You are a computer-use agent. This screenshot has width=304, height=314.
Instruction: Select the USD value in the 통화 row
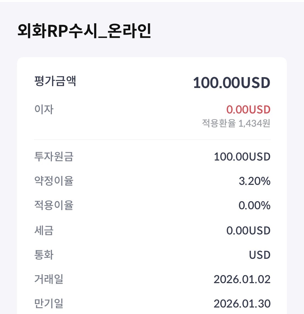point(259,255)
